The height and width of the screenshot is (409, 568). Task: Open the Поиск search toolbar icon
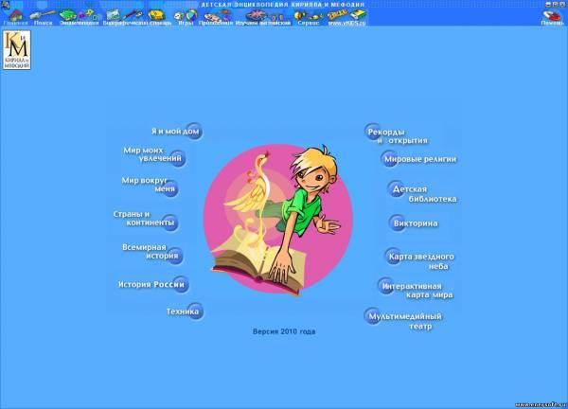click(43, 17)
